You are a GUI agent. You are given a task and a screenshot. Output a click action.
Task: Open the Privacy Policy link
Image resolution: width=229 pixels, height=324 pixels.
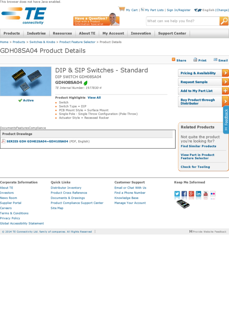(x=10, y=218)
